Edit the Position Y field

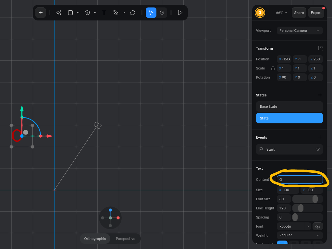pyautogui.click(x=300, y=59)
